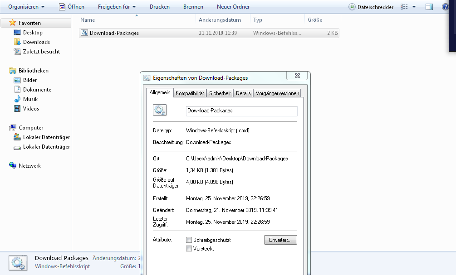Click the Downloads folder icon
Viewport: 456px width, 275px height.
pyautogui.click(x=17, y=42)
